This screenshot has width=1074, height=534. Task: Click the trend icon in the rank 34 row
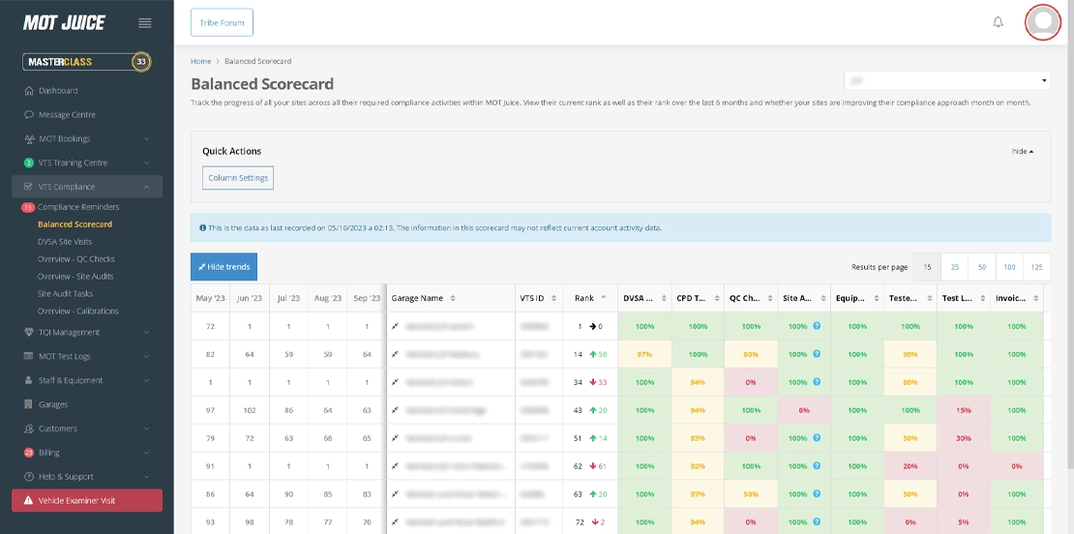pyautogui.click(x=395, y=382)
